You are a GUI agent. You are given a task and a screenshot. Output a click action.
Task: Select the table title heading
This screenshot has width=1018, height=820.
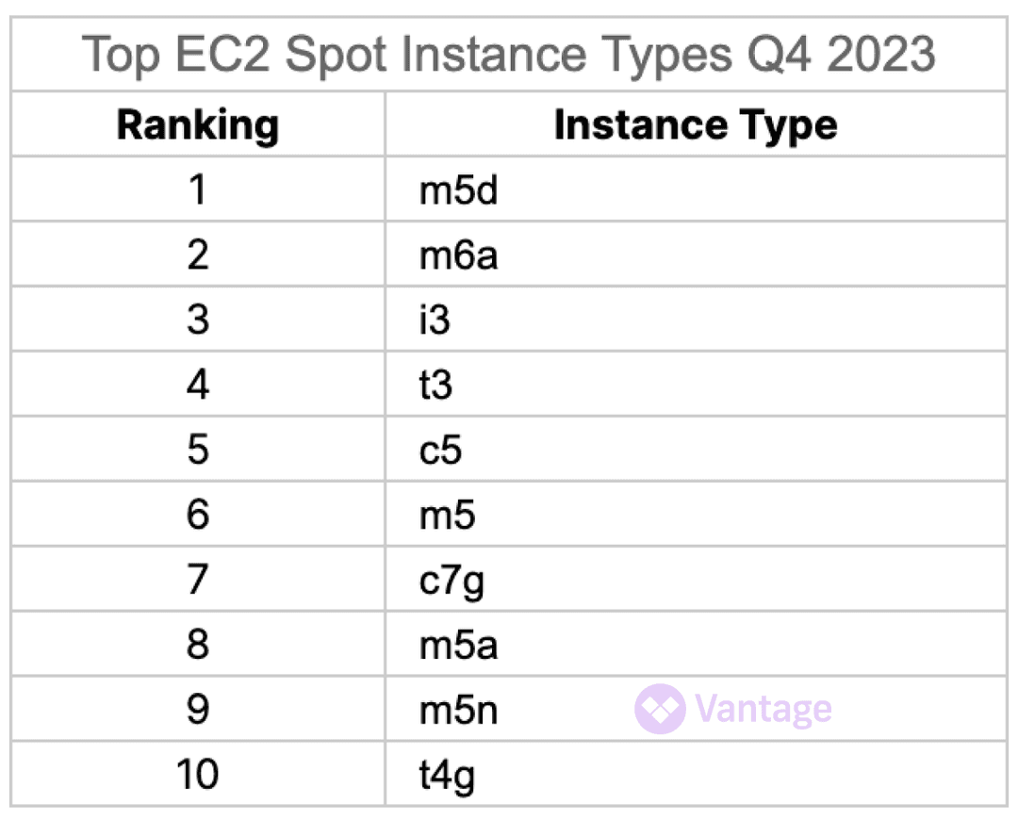pos(509,55)
